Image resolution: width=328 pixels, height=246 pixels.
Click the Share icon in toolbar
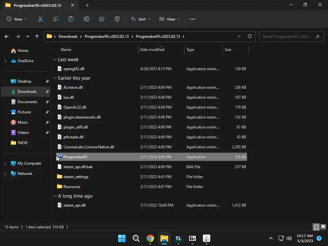(102, 19)
